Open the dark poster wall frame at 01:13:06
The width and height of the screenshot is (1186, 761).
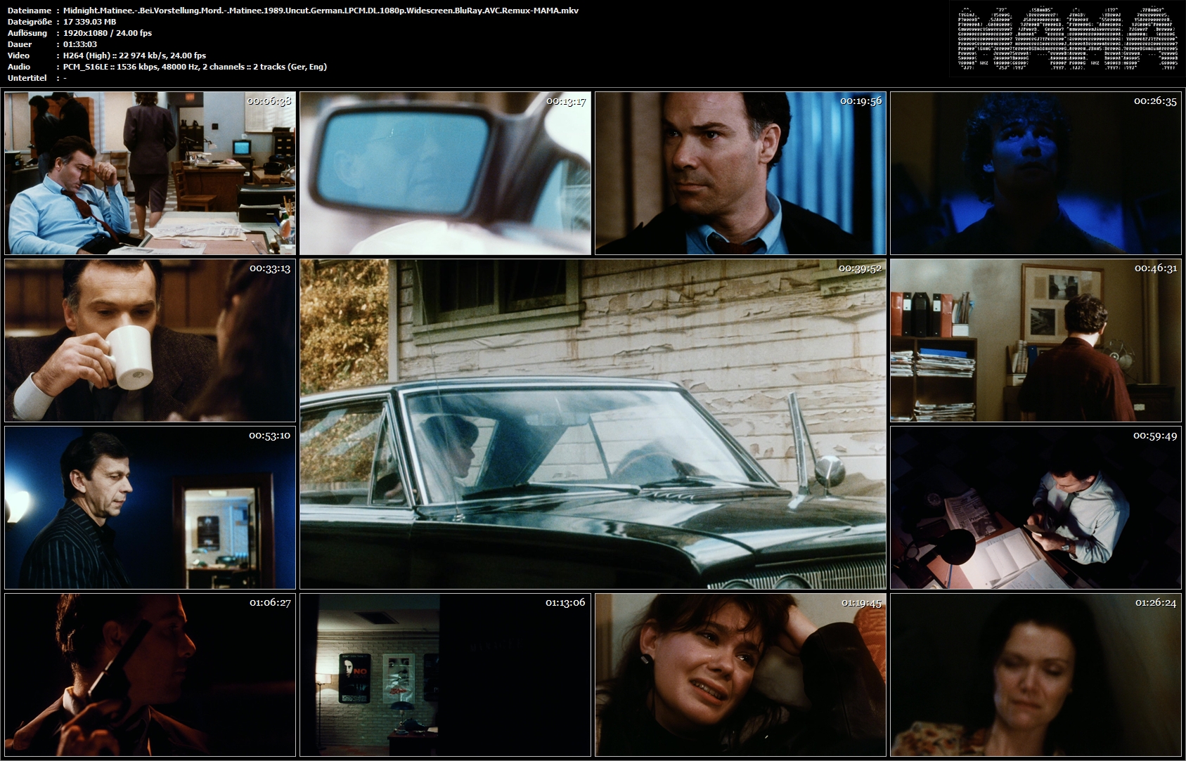tap(445, 675)
